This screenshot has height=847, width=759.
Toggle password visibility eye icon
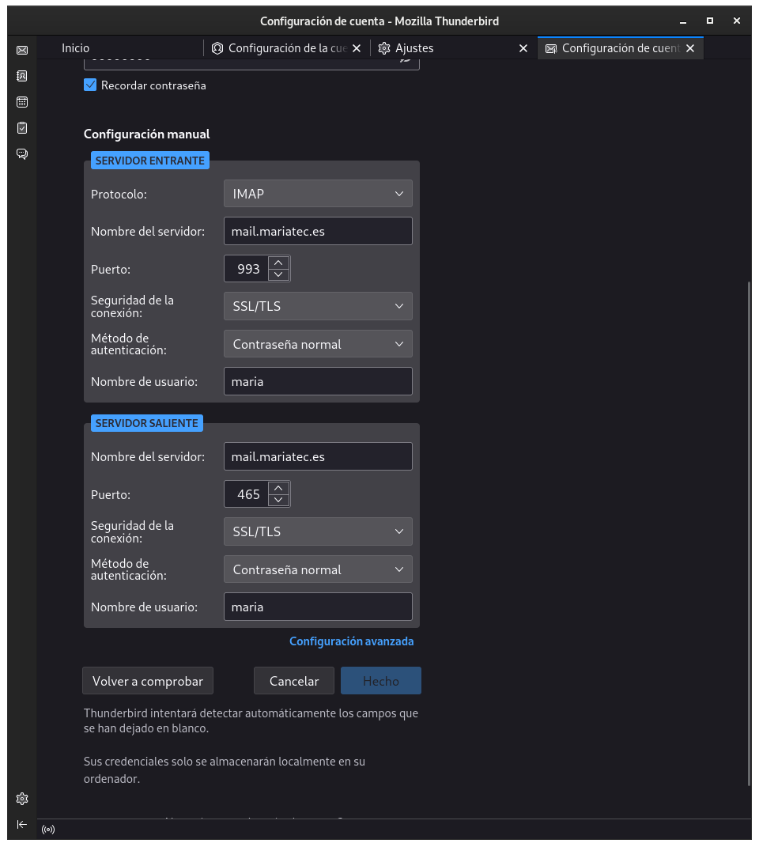pyautogui.click(x=404, y=59)
